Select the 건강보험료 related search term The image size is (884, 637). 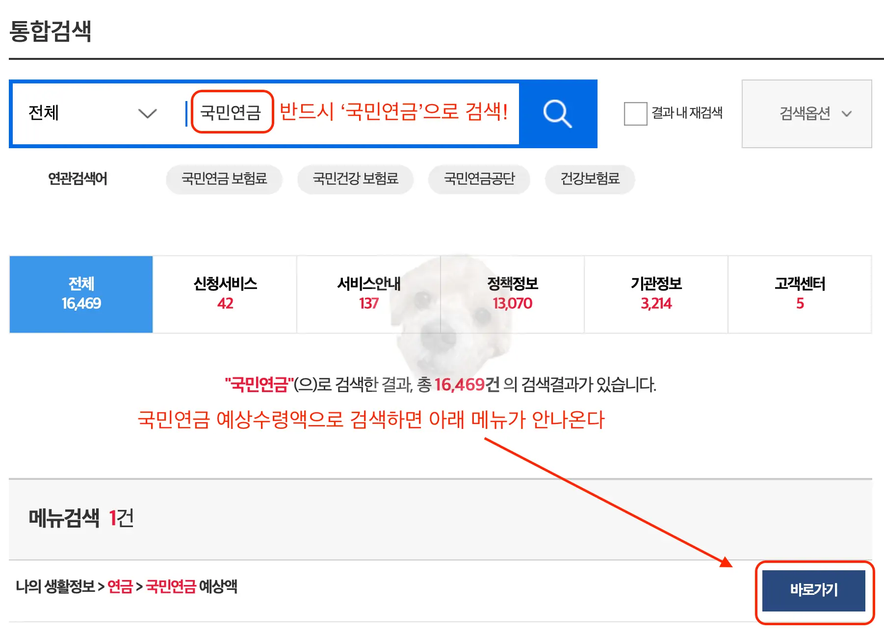tap(589, 179)
